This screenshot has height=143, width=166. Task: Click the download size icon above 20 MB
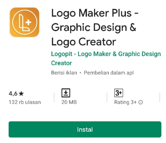pyautogui.click(x=66, y=93)
